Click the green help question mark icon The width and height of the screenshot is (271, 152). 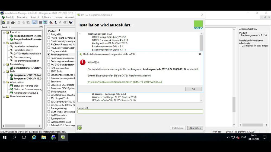80,128
